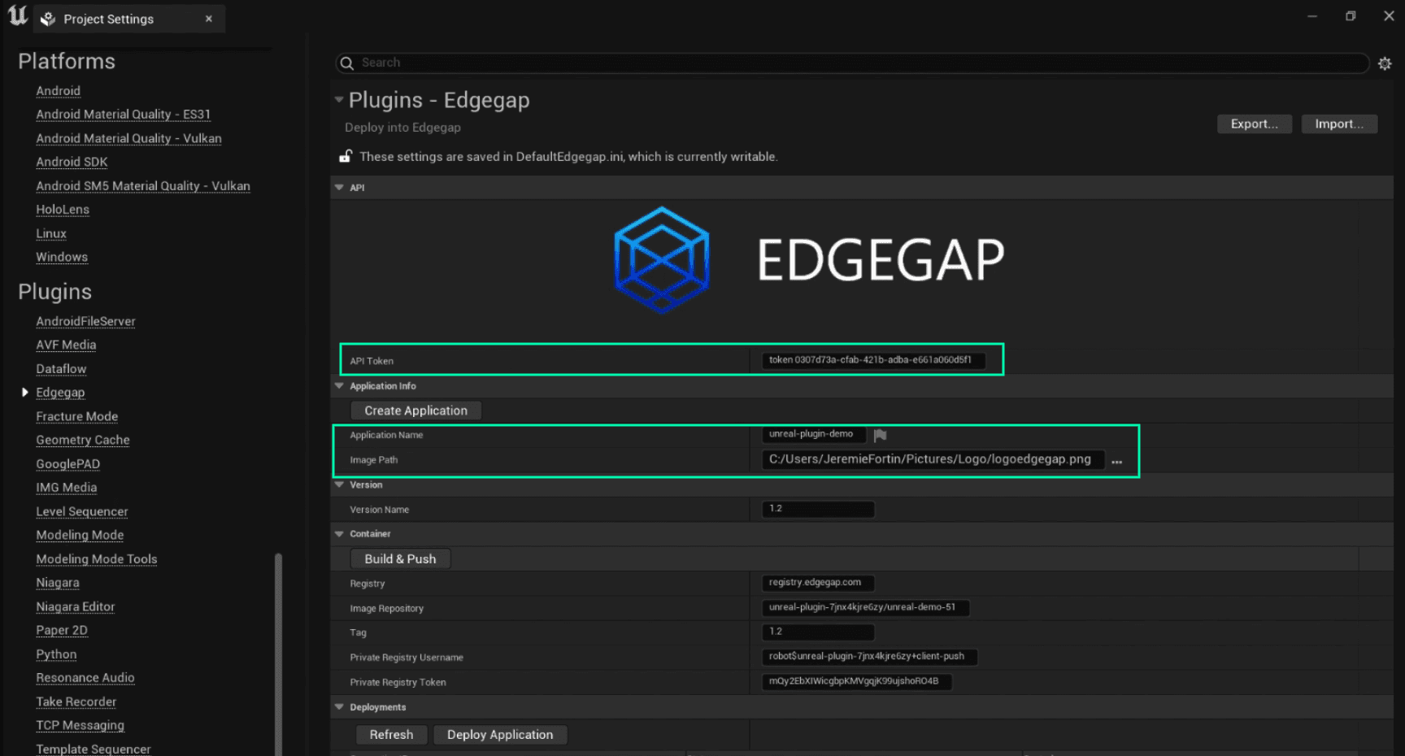Open the settings gear icon beside search
The height and width of the screenshot is (756, 1405).
point(1385,63)
